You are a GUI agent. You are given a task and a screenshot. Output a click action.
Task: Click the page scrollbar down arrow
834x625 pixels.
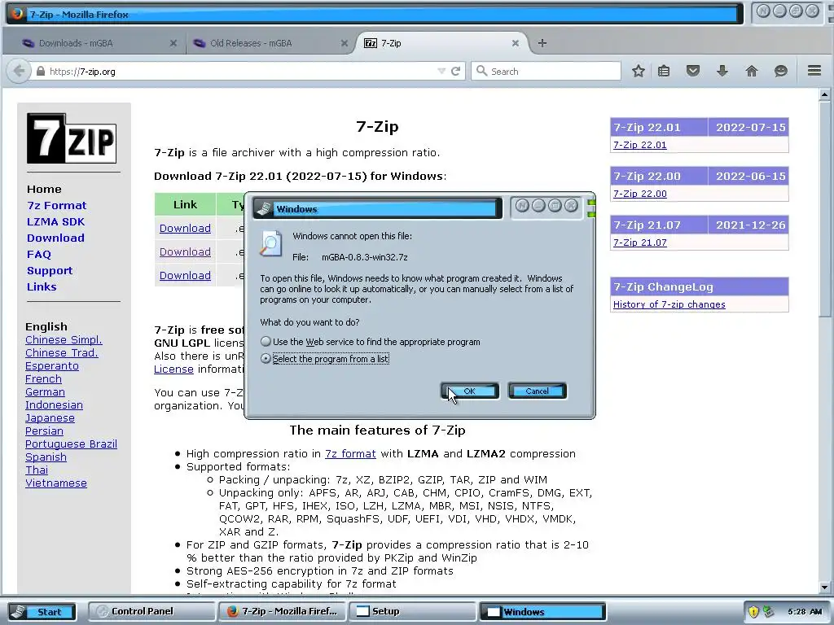click(824, 588)
